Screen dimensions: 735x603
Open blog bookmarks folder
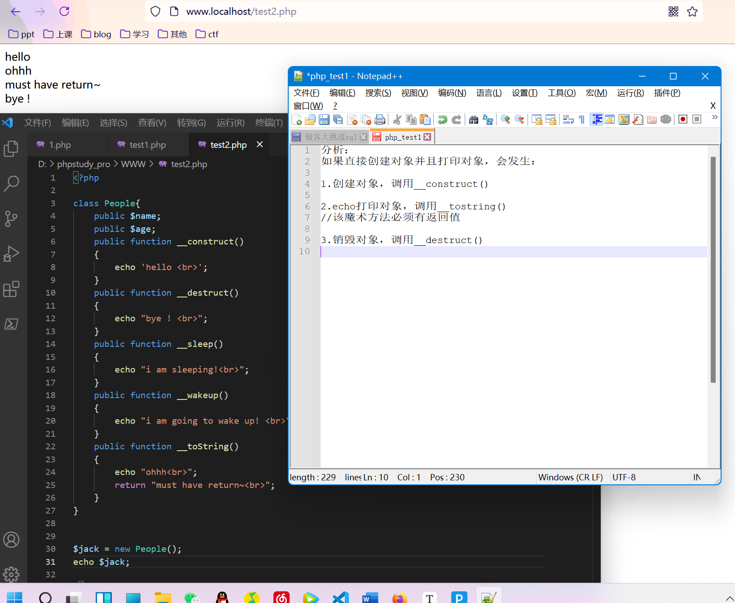[x=96, y=34]
